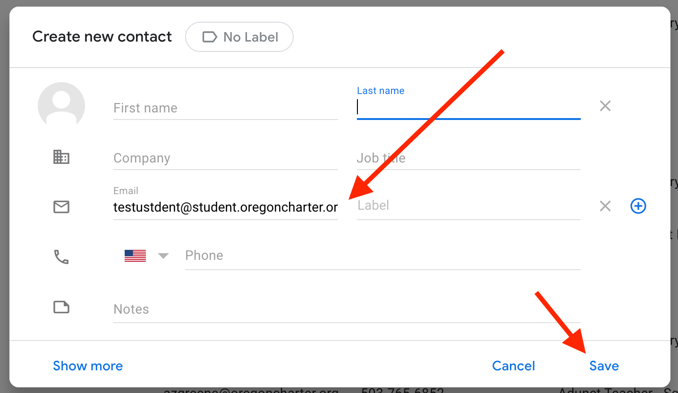Screen dimensions: 678x393
Task: Remove the email entry with X
Action: pyautogui.click(x=605, y=206)
